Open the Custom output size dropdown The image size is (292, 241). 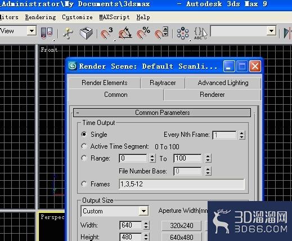click(x=143, y=211)
